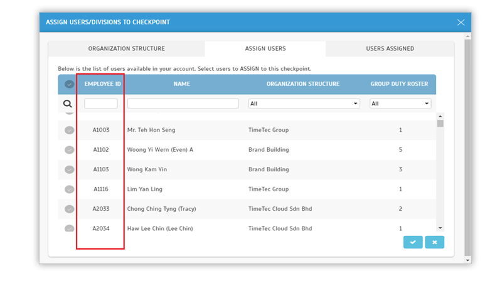Check the box for Wong Kam Yin
502x281 pixels.
tap(69, 169)
